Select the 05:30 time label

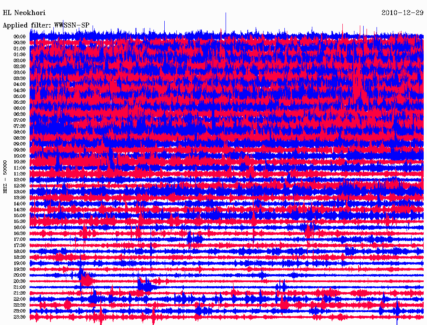pyautogui.click(x=20, y=102)
